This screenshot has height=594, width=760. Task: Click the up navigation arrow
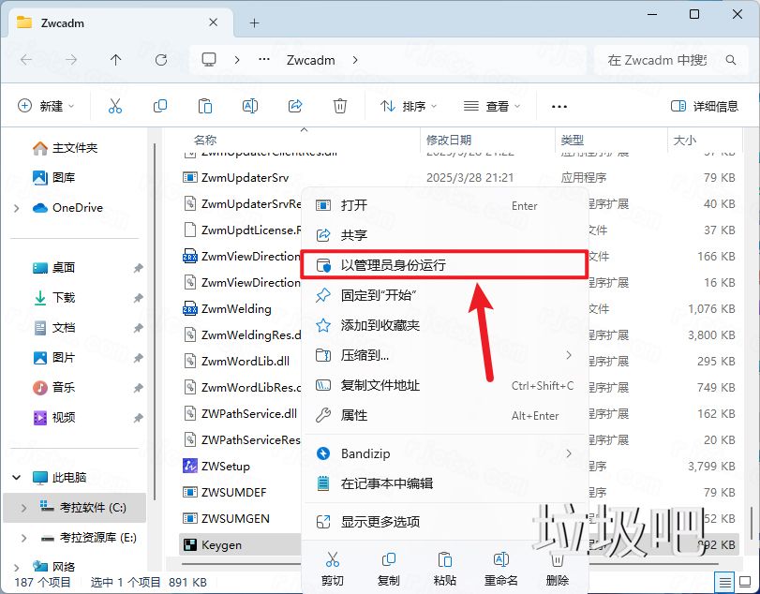[x=113, y=59]
